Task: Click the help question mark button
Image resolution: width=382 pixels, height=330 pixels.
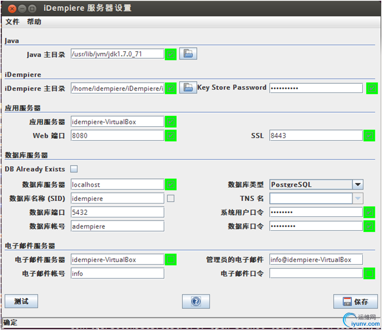Action: [196, 302]
